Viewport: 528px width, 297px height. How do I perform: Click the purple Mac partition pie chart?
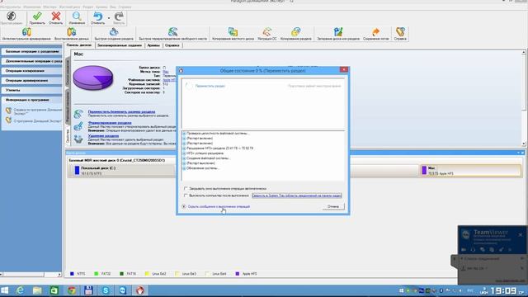[93, 78]
